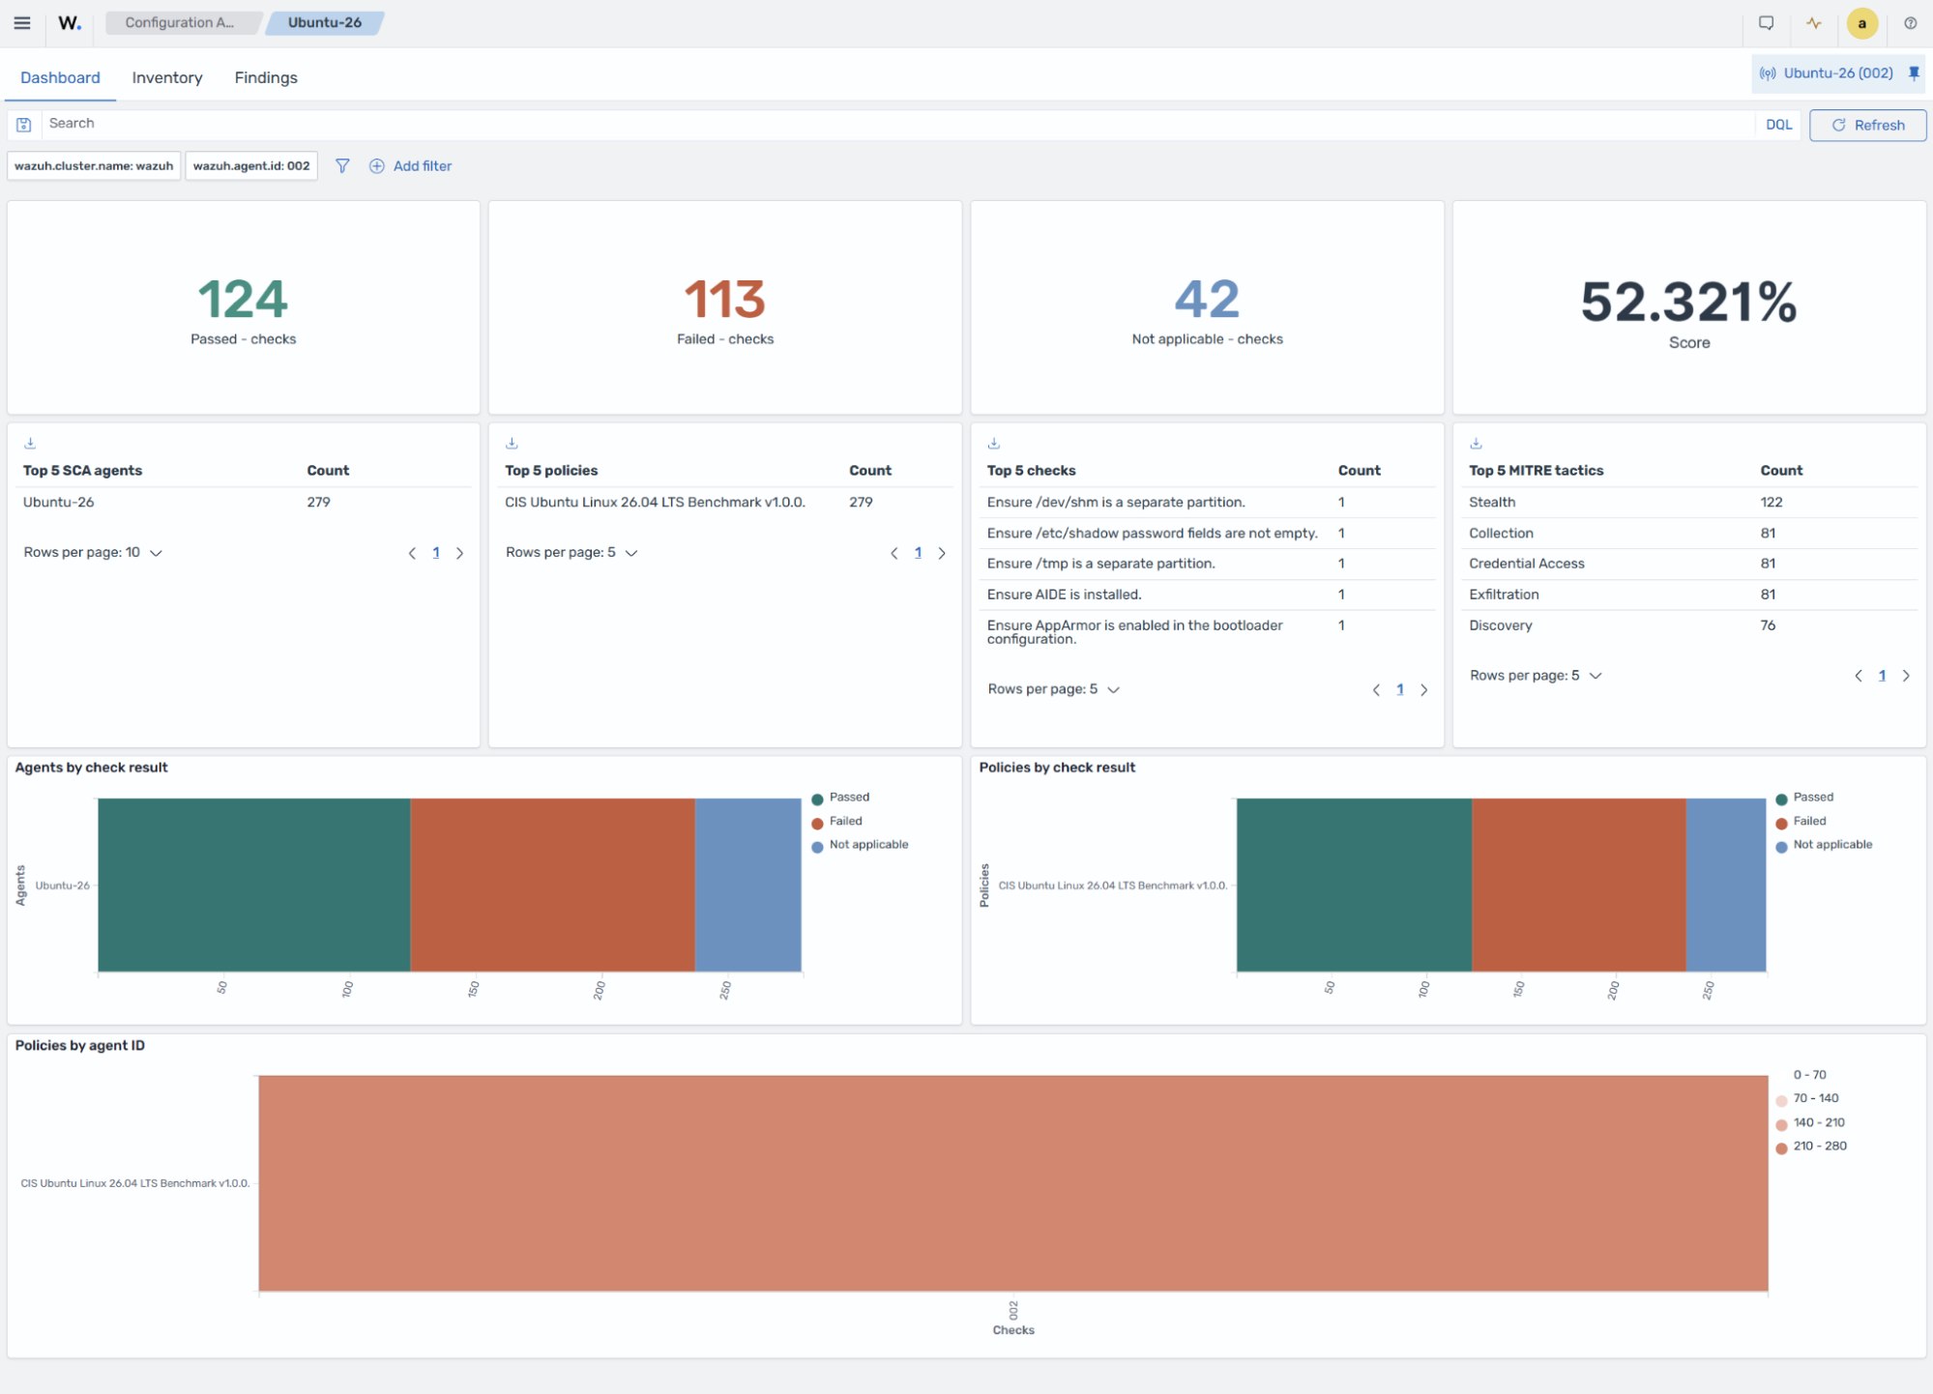Open the help icon in the header
This screenshot has height=1394, width=1933.
click(x=1911, y=23)
